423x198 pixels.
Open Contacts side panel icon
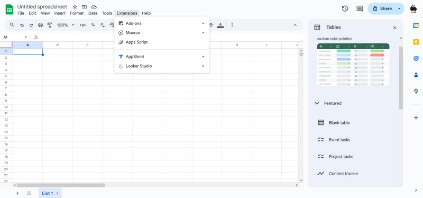[x=416, y=75]
